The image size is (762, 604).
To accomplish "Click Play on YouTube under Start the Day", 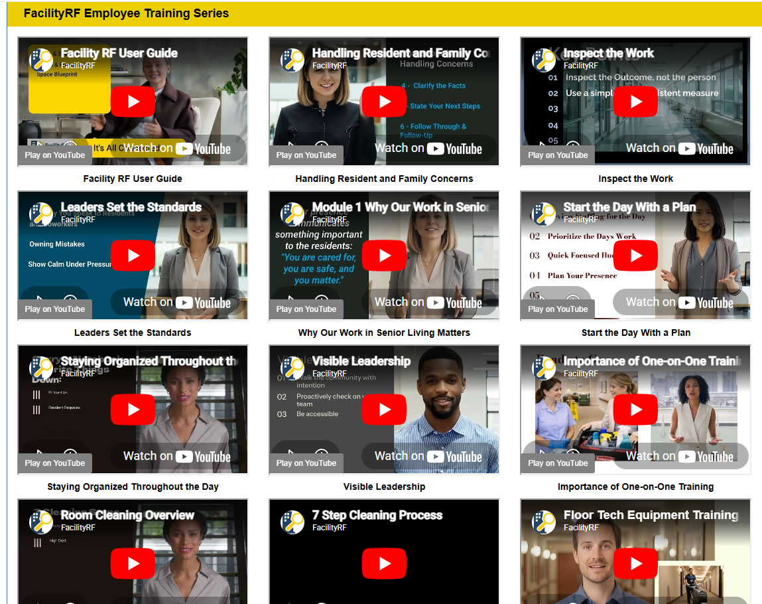I will pyautogui.click(x=558, y=309).
